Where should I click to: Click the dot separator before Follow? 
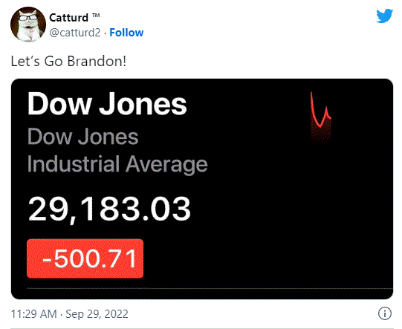[105, 33]
